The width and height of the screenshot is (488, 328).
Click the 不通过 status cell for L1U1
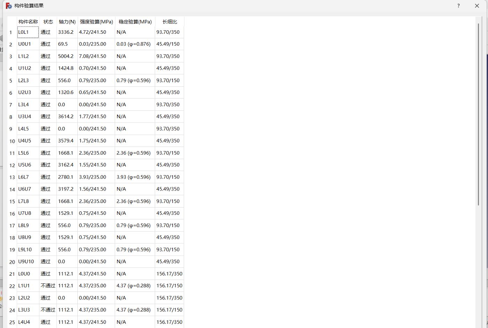tap(48, 286)
